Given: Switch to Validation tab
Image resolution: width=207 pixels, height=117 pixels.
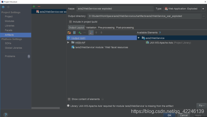Looking at the screenshot, I should pos(91,28).
